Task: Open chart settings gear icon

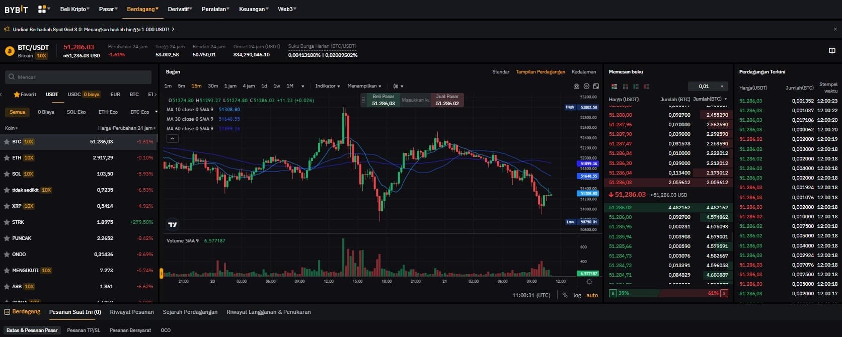Action: [x=586, y=86]
